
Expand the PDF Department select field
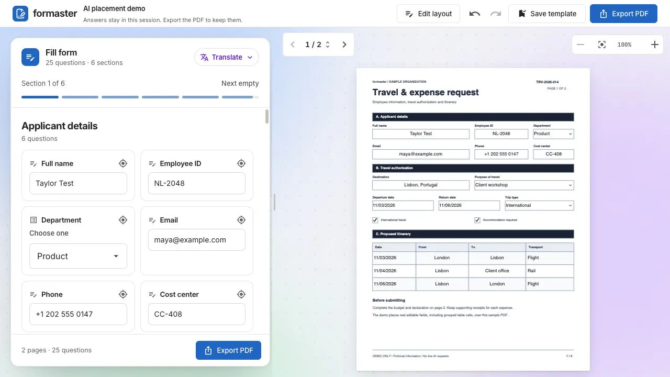click(553, 134)
